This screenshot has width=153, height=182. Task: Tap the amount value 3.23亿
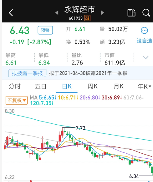click(117, 42)
